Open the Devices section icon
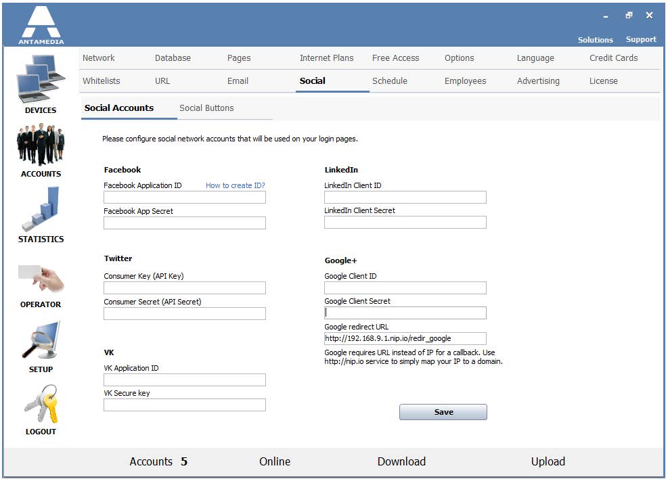668x481 pixels. (41, 79)
